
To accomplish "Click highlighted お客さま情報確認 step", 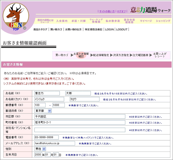I will [x=81, y=55].
